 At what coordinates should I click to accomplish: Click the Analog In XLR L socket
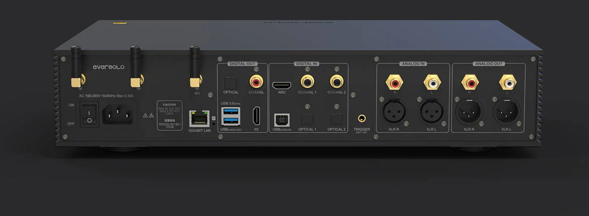pos(431,112)
